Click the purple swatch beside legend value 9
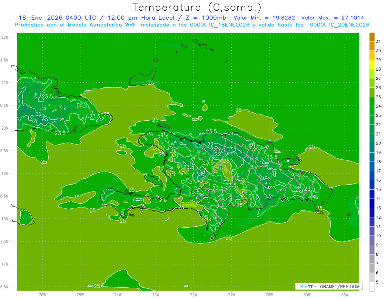Viewport: 387px width, 299px height. click(x=372, y=250)
